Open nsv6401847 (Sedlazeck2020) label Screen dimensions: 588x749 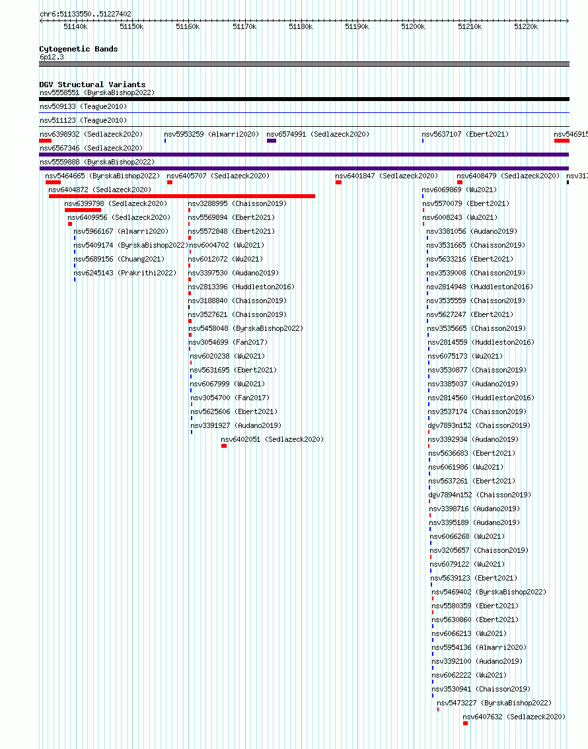coord(387,176)
